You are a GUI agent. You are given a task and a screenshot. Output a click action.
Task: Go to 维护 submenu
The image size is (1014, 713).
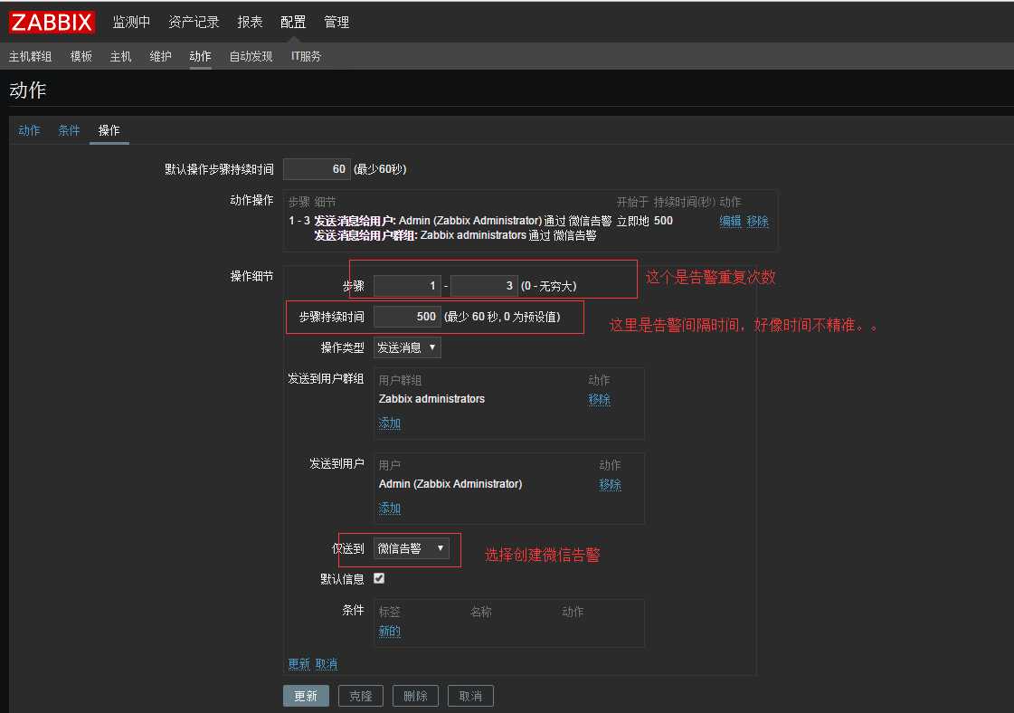coord(160,56)
